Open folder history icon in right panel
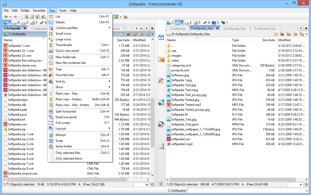 [276, 34]
